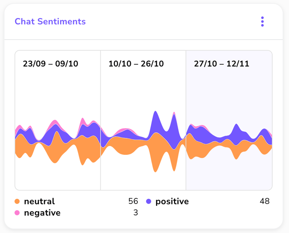Click the tallest purple peak in middle period
The image size is (289, 233).
click(155, 122)
